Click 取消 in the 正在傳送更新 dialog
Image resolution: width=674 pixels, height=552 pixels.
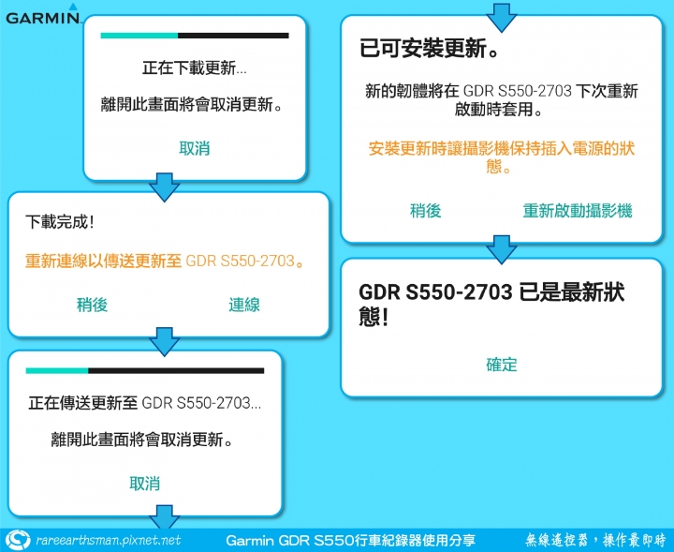(x=144, y=484)
